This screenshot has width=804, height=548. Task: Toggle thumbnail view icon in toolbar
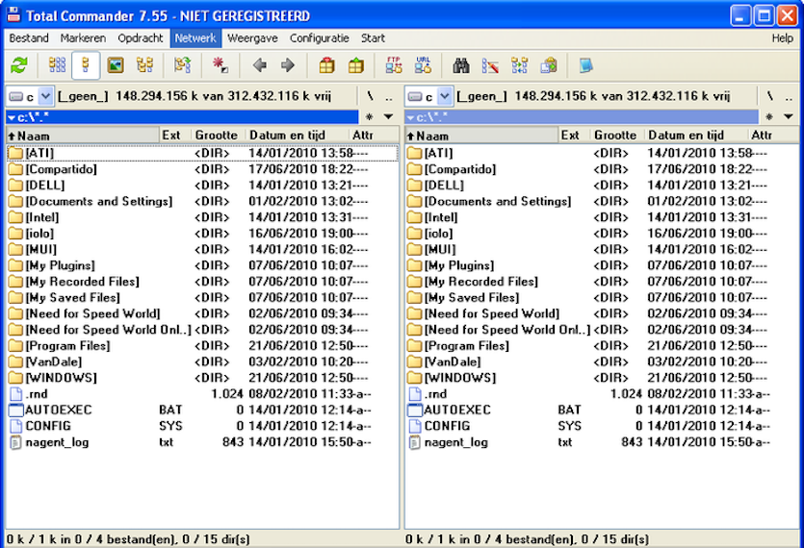[116, 65]
